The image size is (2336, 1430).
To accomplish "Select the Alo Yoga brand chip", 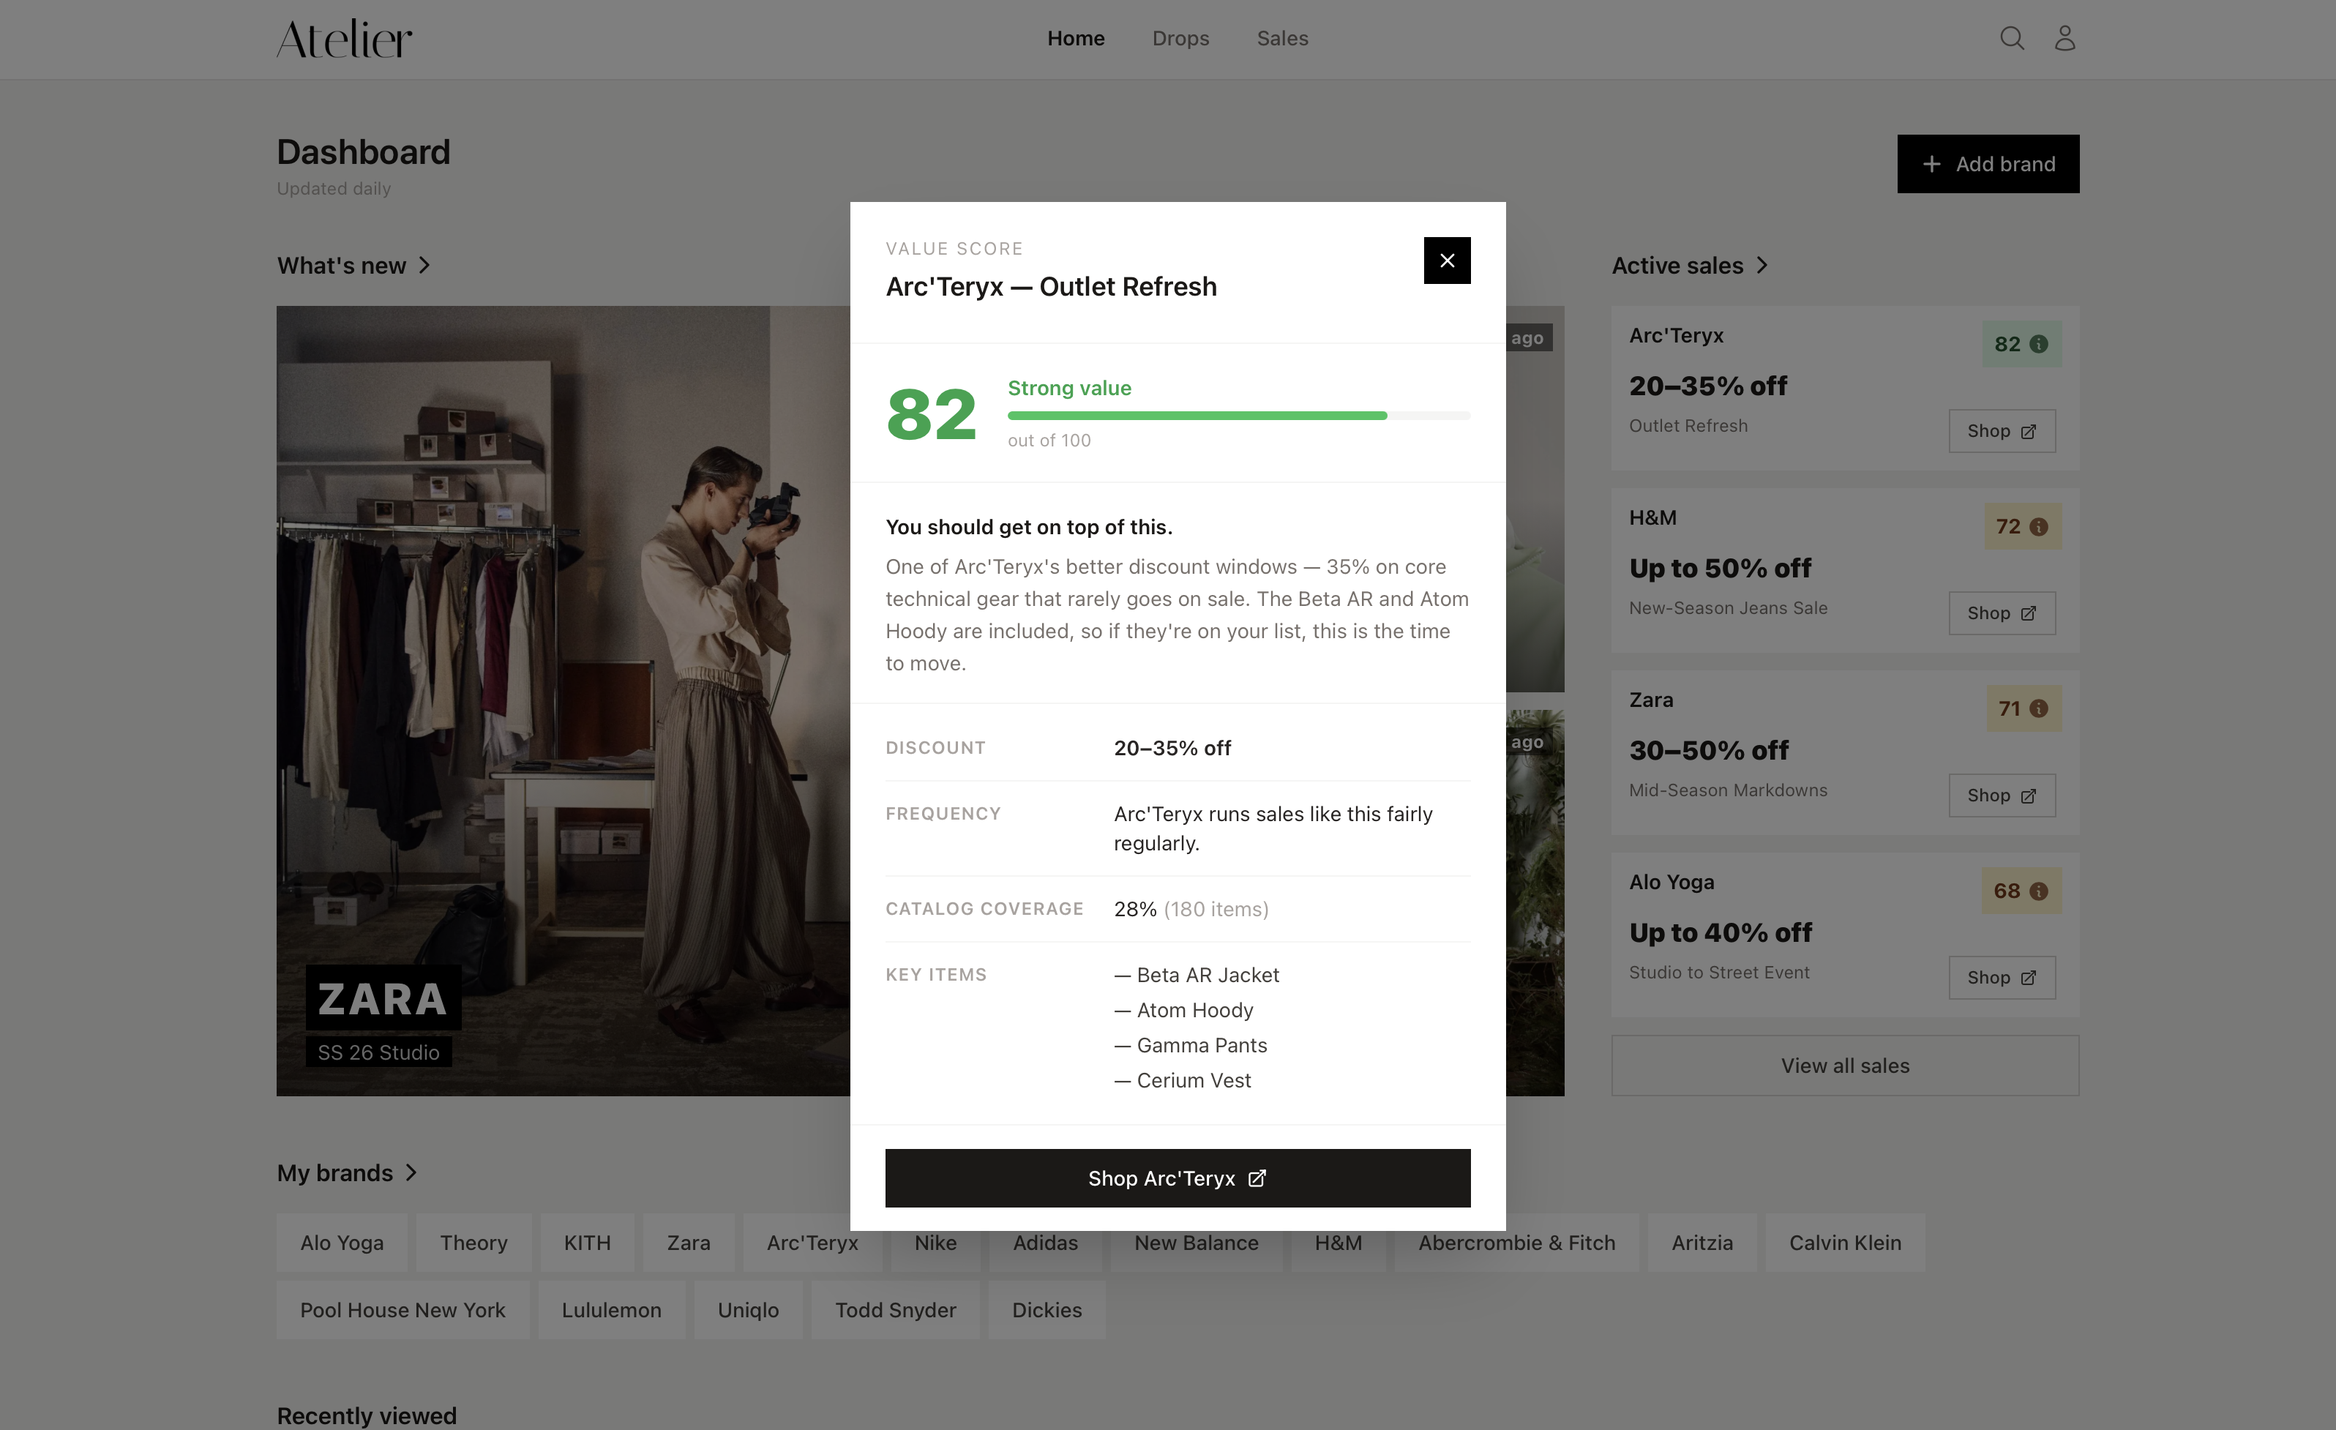I will pos(342,1242).
